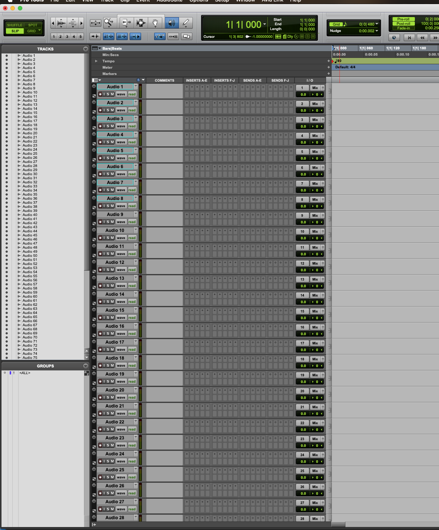This screenshot has width=439, height=530.
Task: Toggle Post-roll button
Action: (x=403, y=24)
